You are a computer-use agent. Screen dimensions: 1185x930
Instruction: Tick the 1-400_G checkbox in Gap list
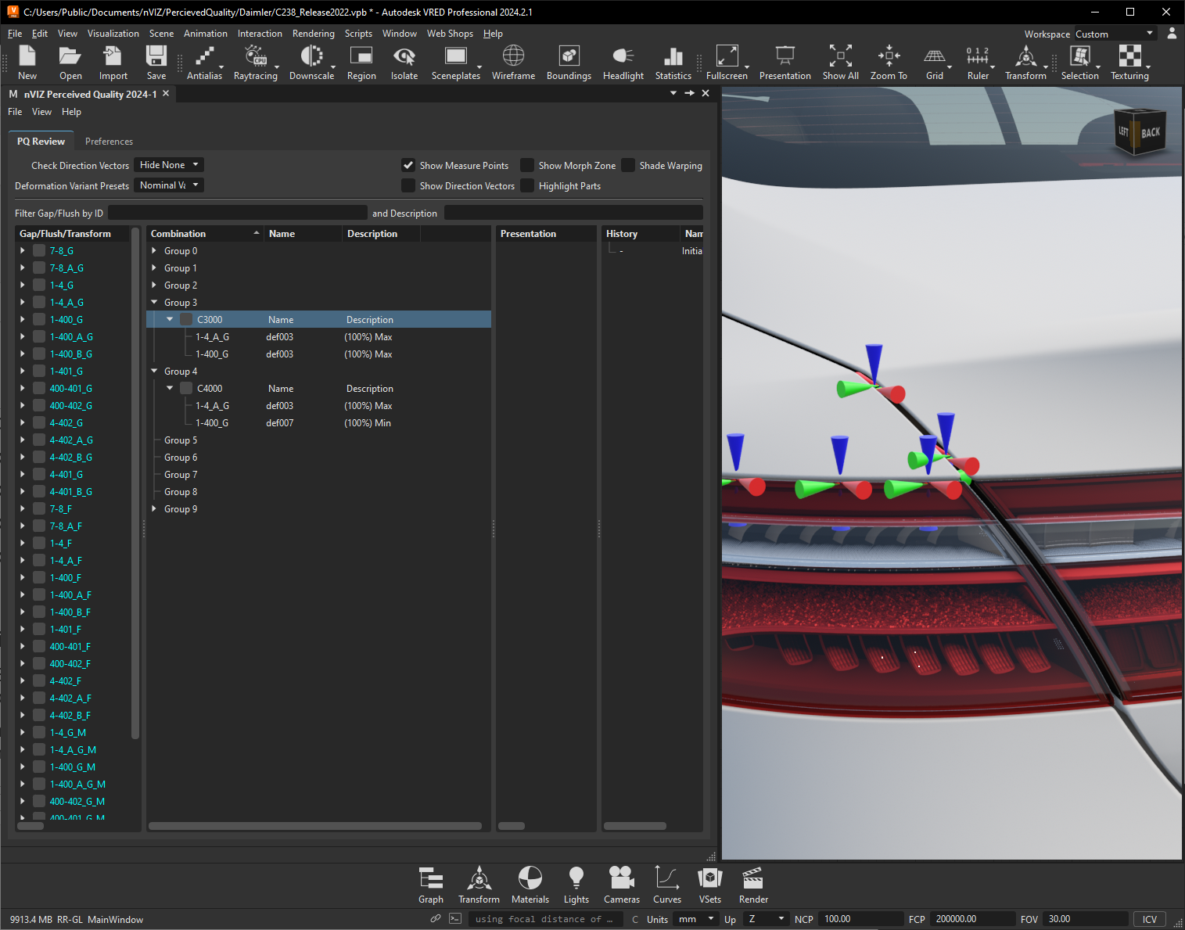click(38, 319)
